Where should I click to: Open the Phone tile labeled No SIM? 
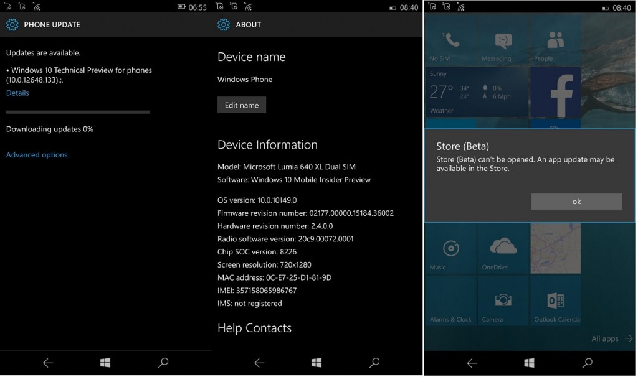(x=451, y=40)
